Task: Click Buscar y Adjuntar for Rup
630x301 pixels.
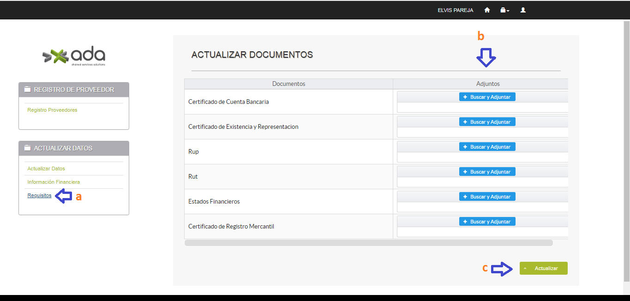Action: click(x=487, y=147)
